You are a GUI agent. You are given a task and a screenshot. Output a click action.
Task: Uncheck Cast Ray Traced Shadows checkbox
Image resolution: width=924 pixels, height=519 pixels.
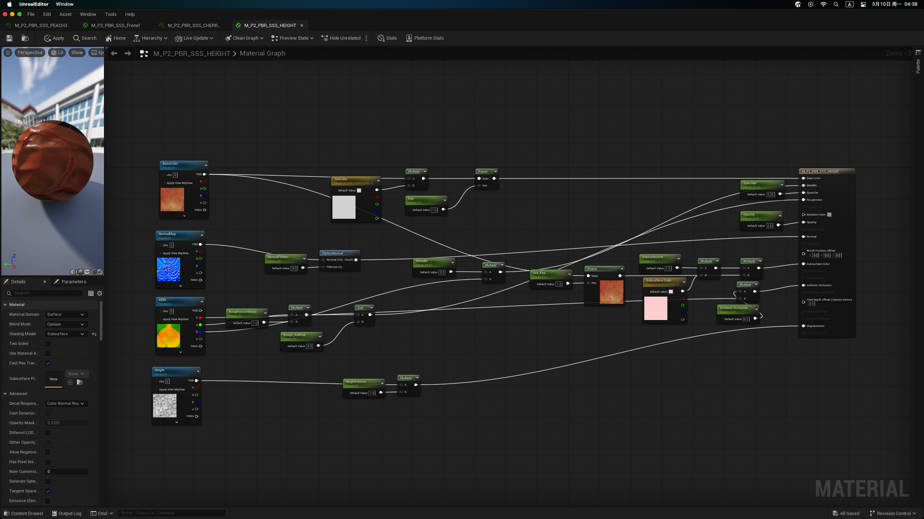click(x=48, y=363)
